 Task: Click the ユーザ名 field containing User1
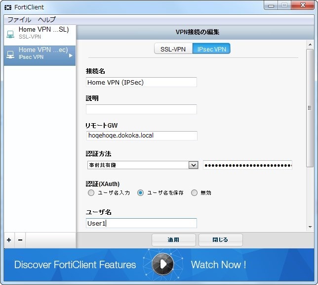[141, 223]
